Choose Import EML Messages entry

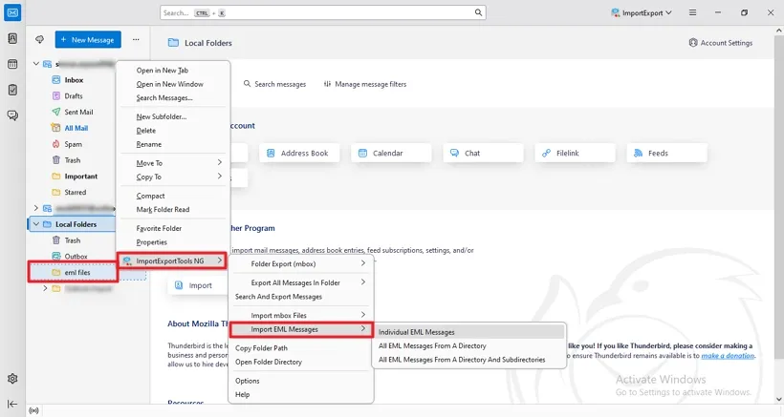[301, 329]
